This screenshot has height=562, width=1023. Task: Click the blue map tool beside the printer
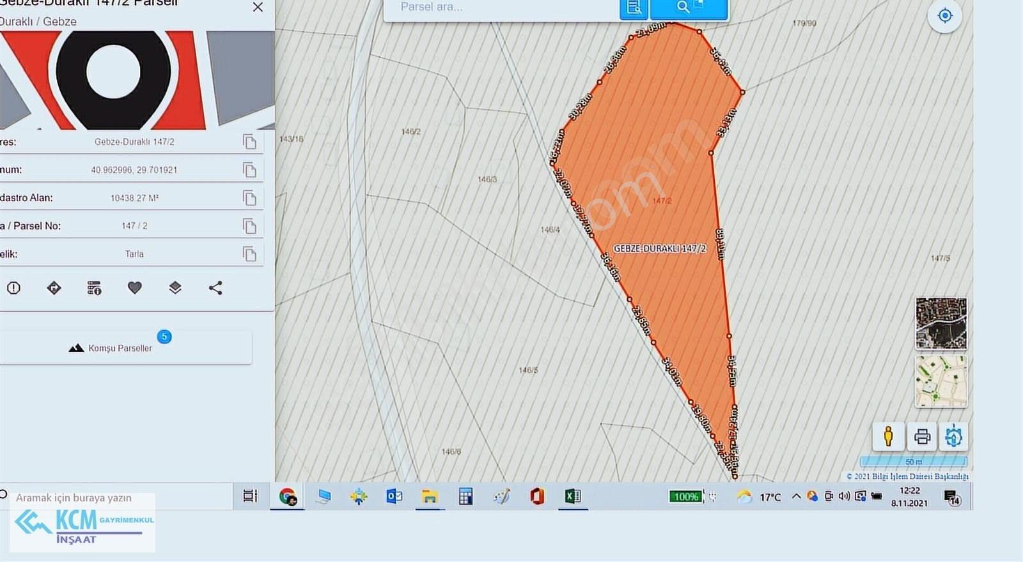pos(953,437)
